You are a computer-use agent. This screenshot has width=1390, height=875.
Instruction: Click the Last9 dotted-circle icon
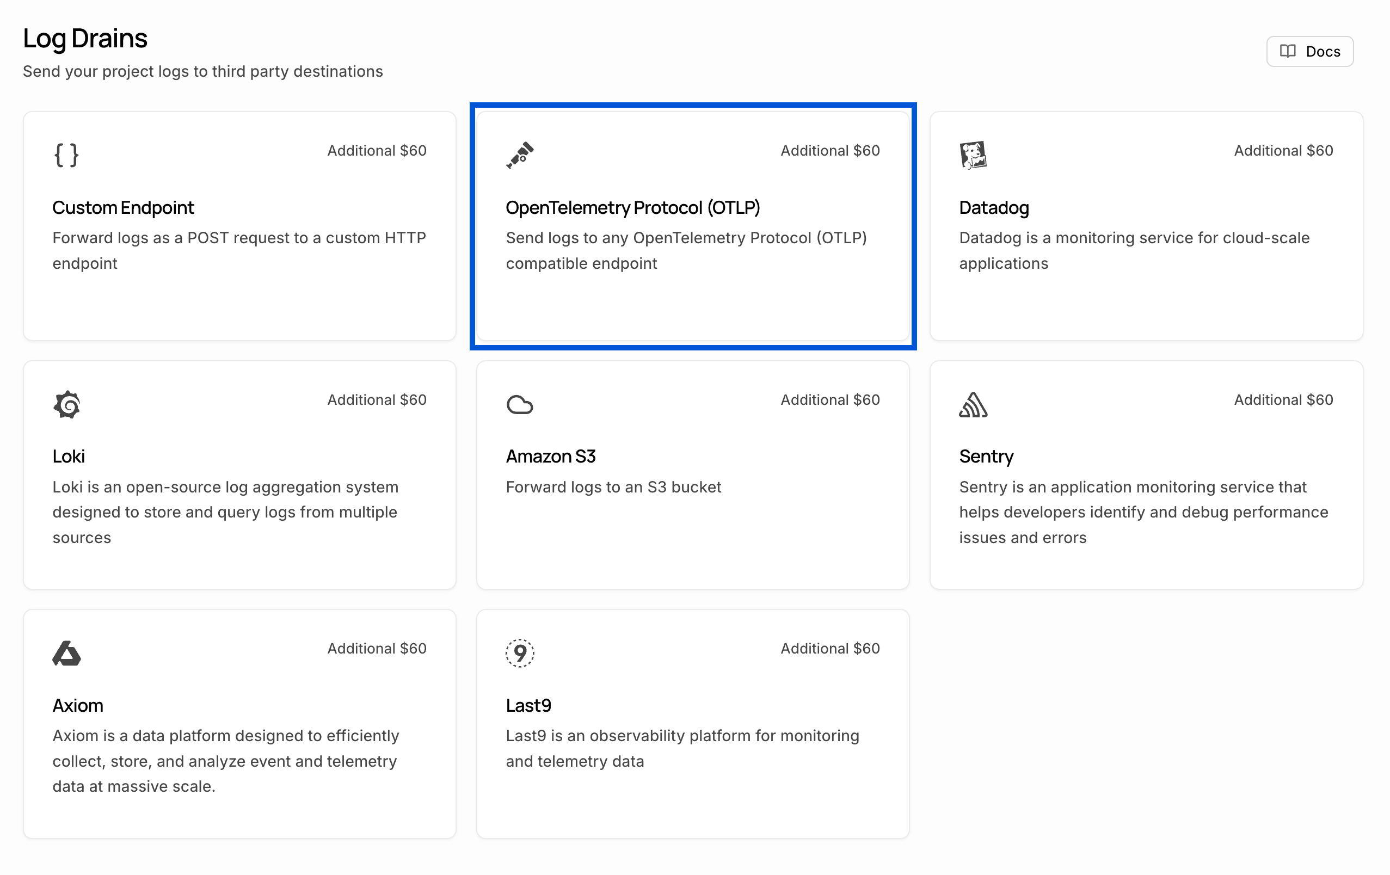click(x=520, y=654)
